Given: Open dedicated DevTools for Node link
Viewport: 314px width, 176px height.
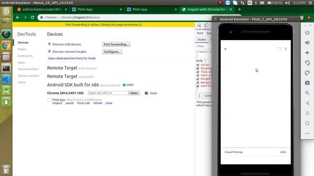Looking at the screenshot, I should pyautogui.click(x=72, y=58).
